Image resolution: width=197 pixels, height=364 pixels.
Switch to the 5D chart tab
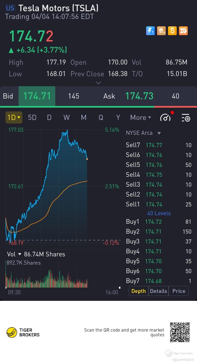coord(32,117)
